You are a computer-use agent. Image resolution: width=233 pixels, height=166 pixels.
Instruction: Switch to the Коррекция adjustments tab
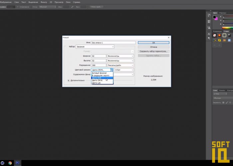(217, 32)
